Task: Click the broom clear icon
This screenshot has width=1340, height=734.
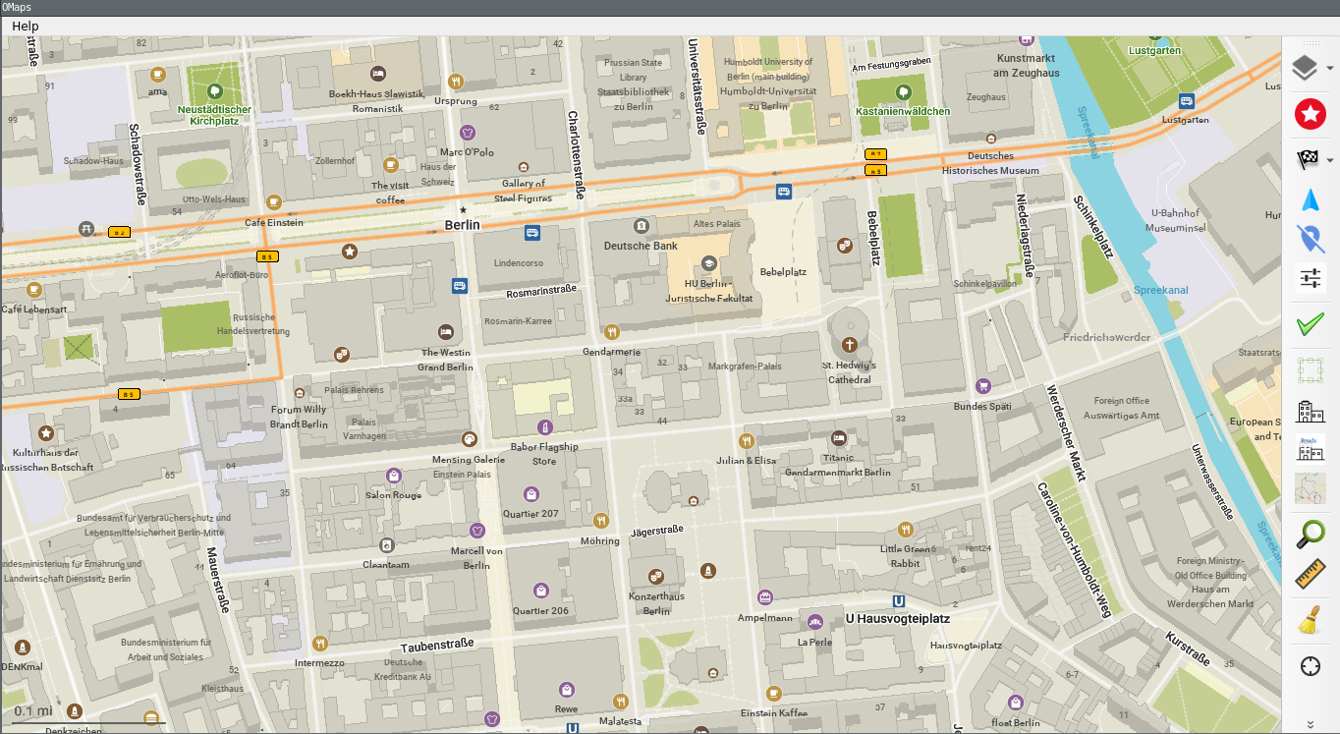Action: tap(1310, 620)
